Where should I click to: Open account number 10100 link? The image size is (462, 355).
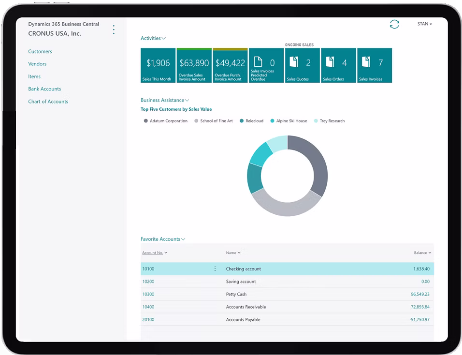coord(148,269)
